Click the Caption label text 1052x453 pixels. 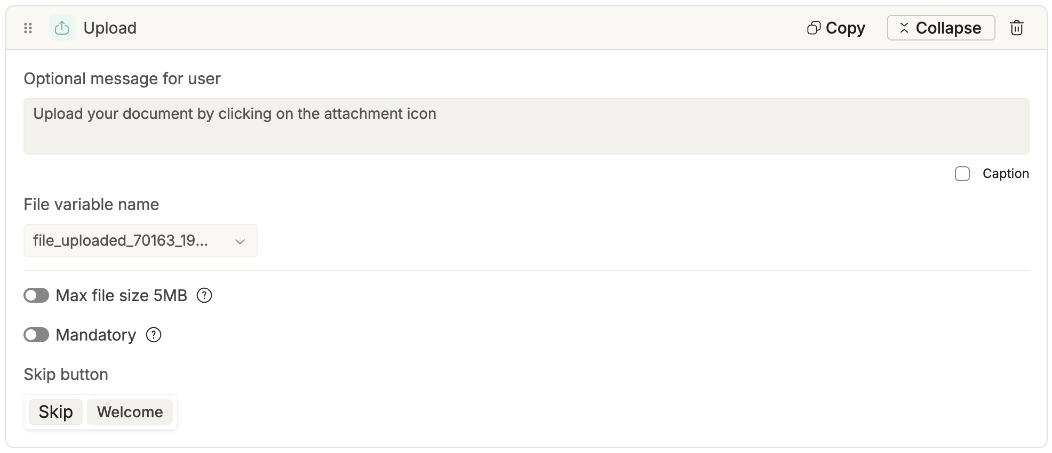pos(1005,174)
